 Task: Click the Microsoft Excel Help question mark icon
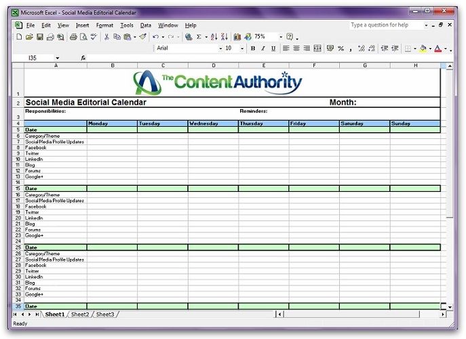point(290,37)
